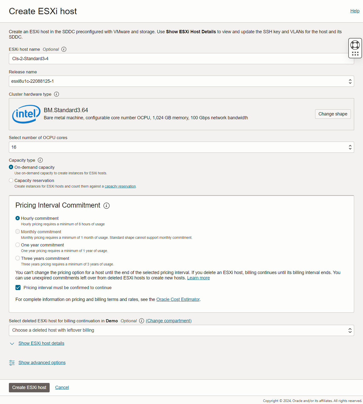The image size is (363, 404).
Task: Select On-demand capacity radio button
Action: pyautogui.click(x=11, y=167)
